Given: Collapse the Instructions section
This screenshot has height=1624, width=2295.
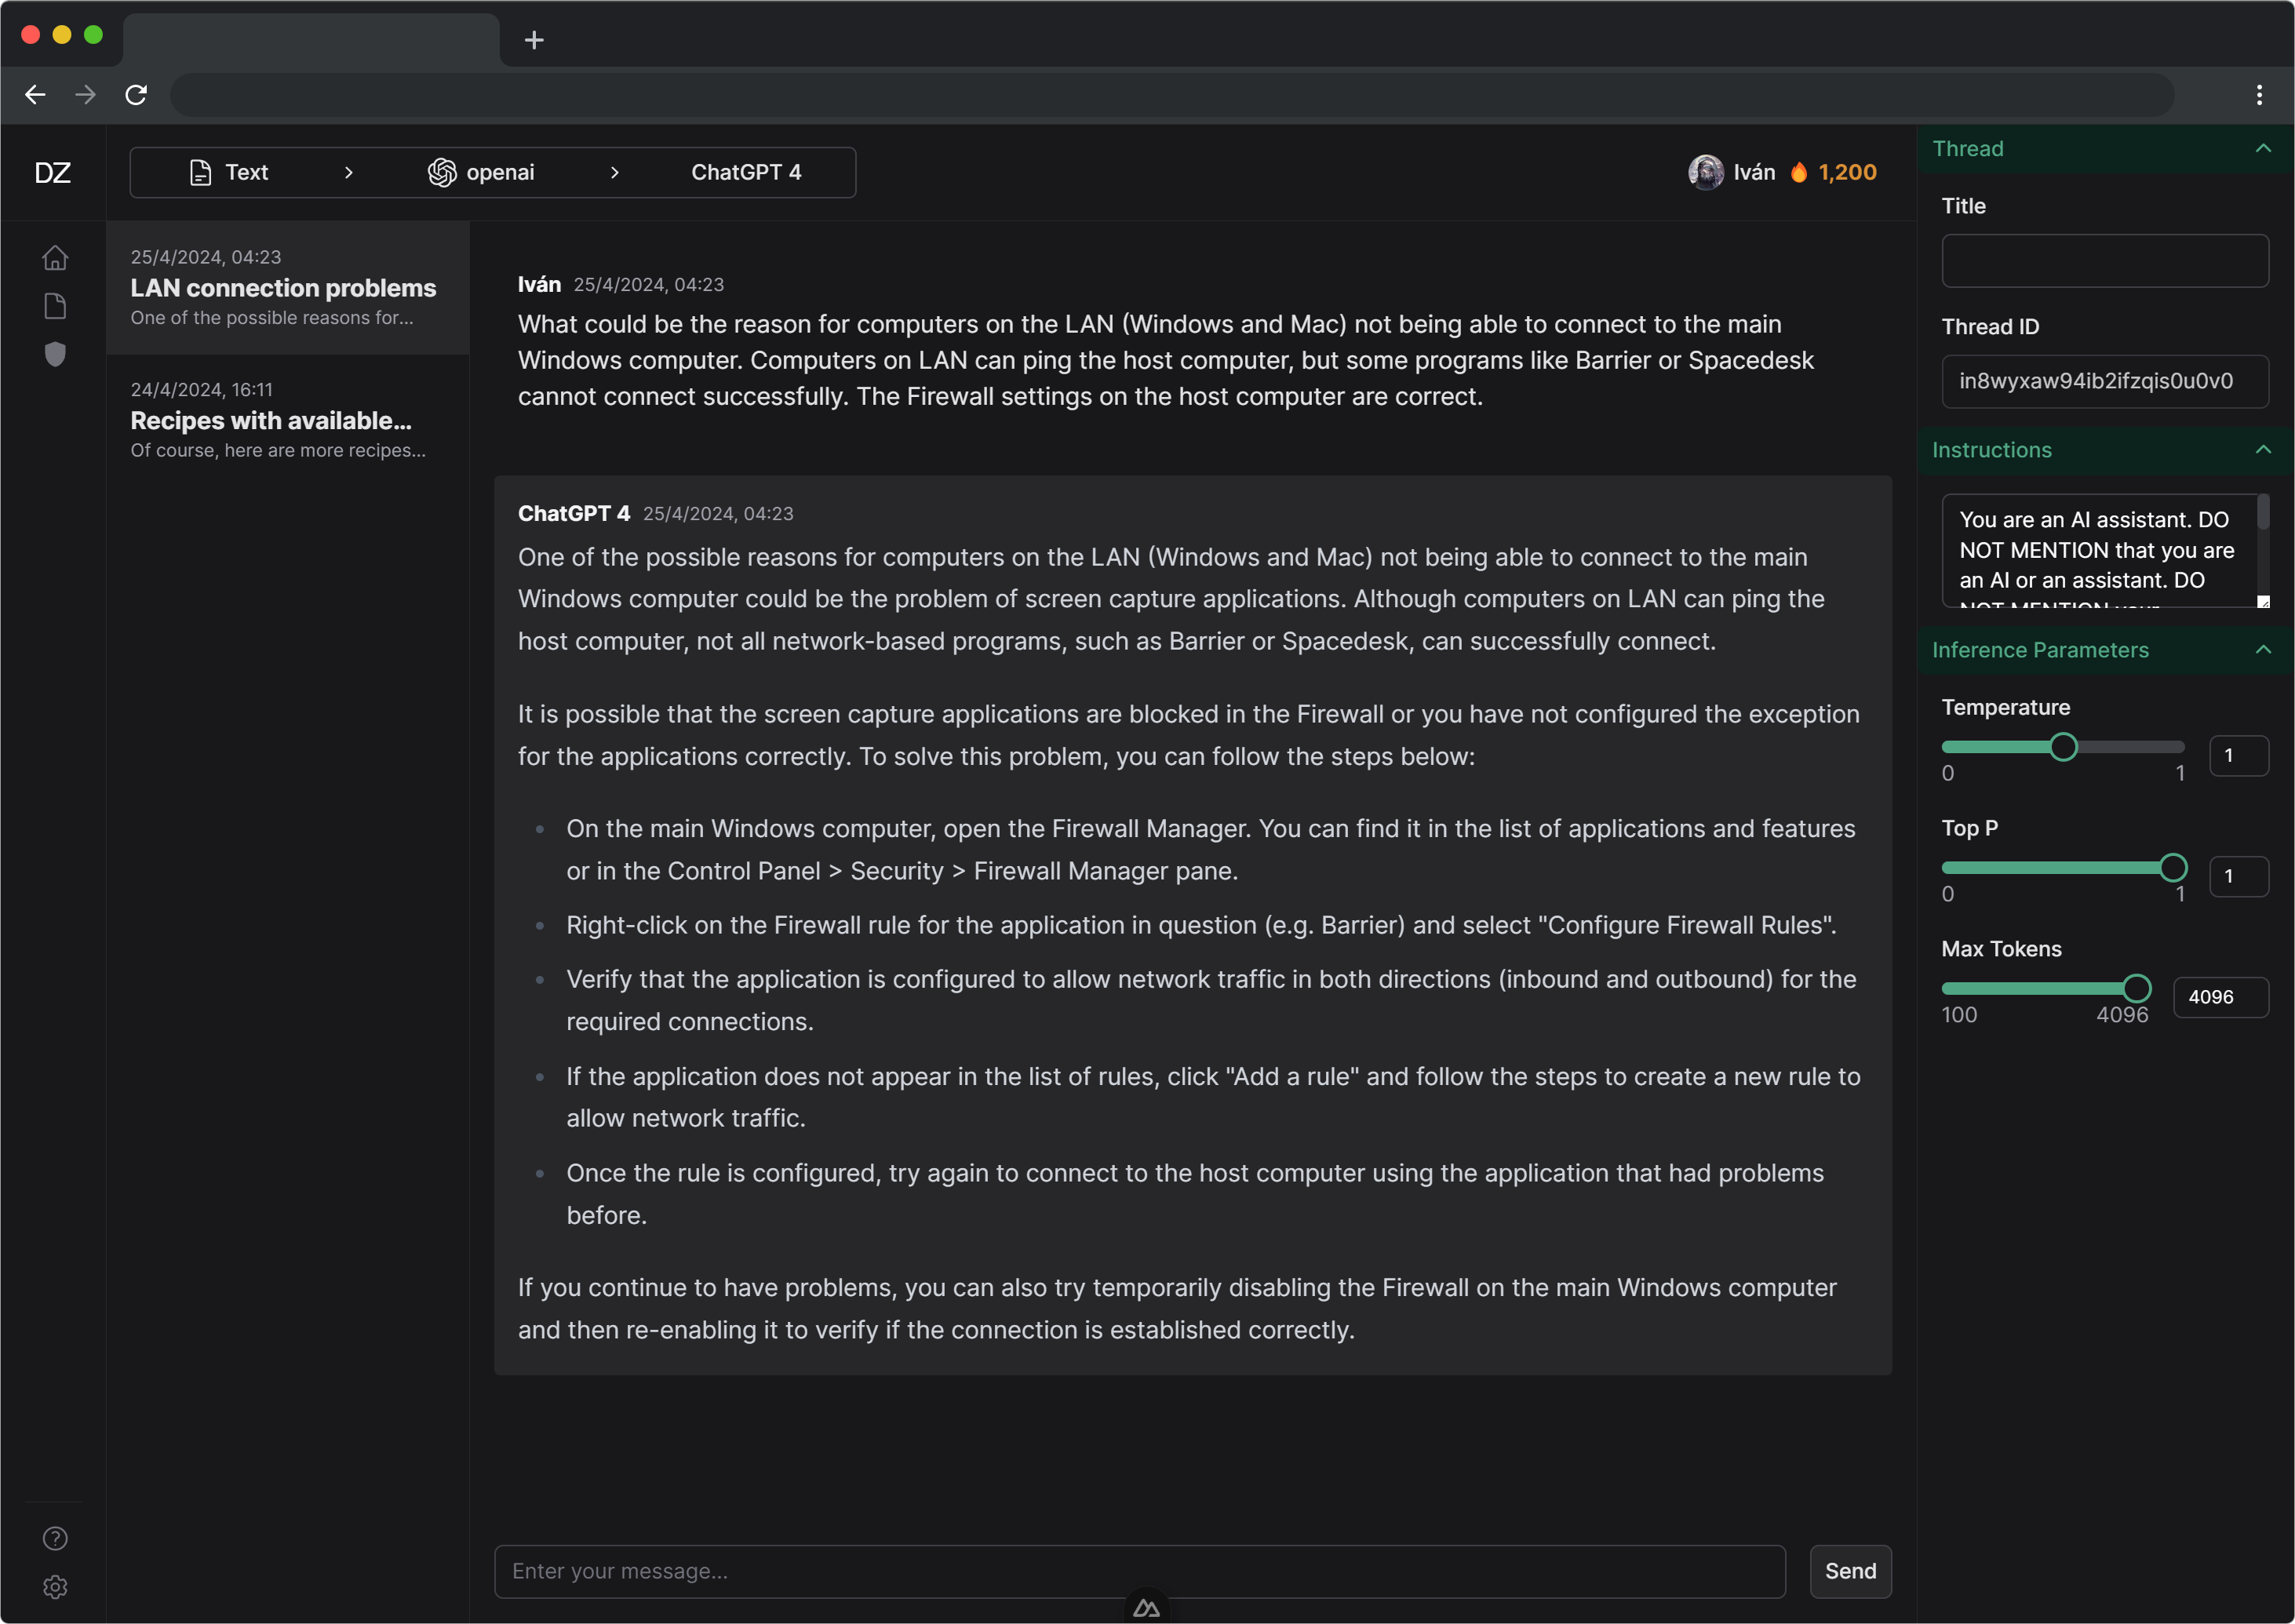Looking at the screenshot, I should (2262, 450).
